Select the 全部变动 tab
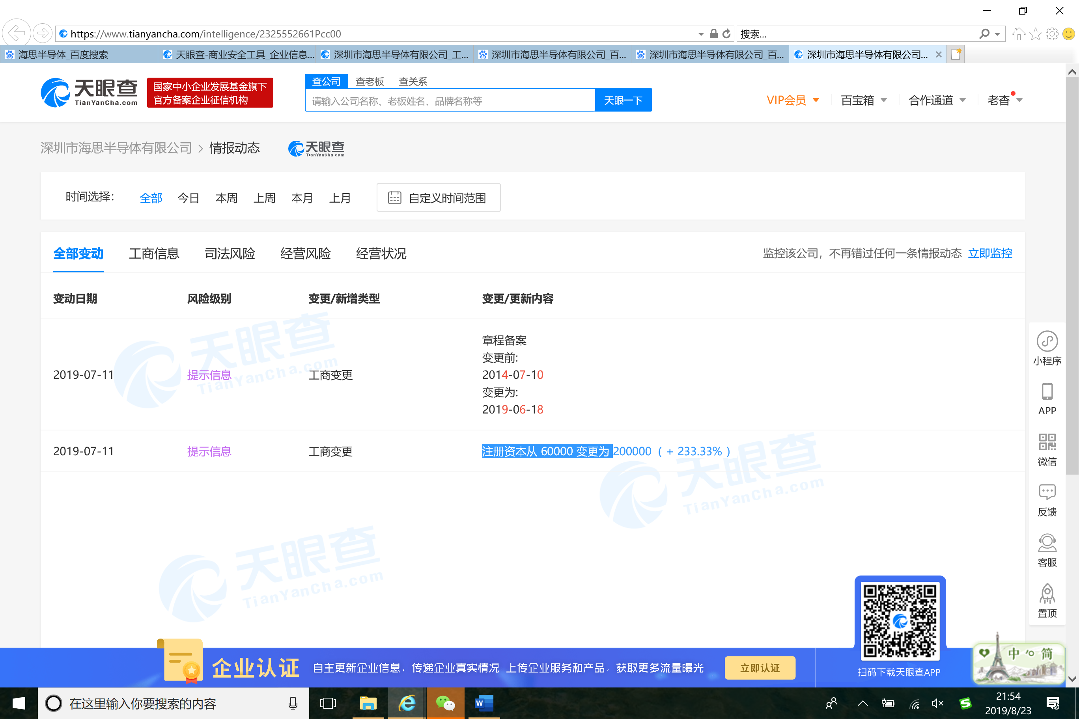This screenshot has width=1079, height=719. (78, 253)
